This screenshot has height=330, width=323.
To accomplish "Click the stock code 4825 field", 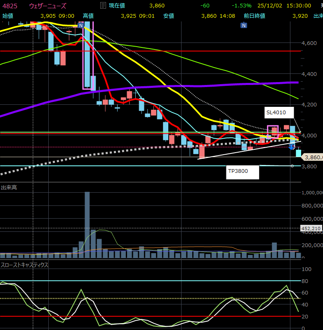I will point(10,6).
